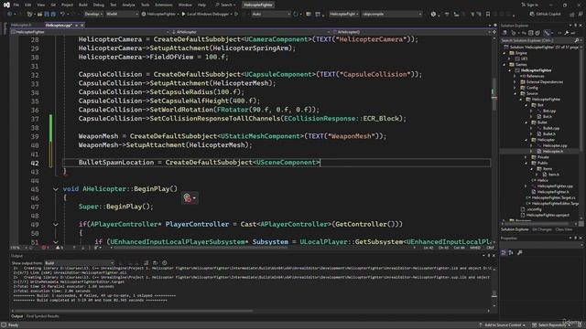586x329 pixels.
Task: Open the HelicopterFighter startup project dropdown
Action: coord(161,15)
